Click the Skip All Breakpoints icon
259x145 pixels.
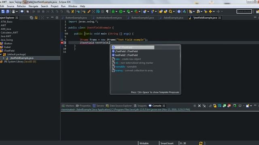(28, 11)
